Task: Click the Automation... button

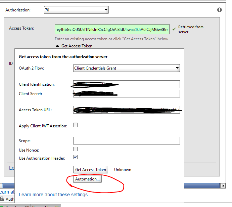Action: pyautogui.click(x=87, y=179)
